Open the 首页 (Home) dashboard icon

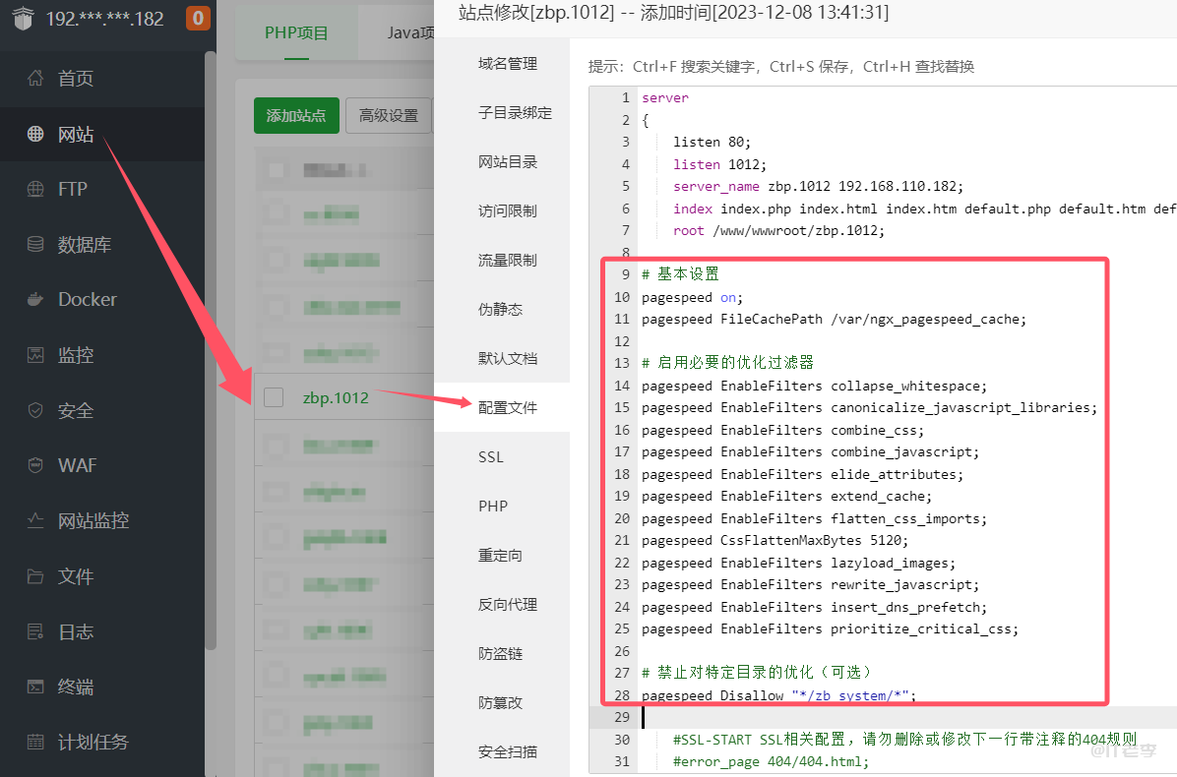coord(35,78)
